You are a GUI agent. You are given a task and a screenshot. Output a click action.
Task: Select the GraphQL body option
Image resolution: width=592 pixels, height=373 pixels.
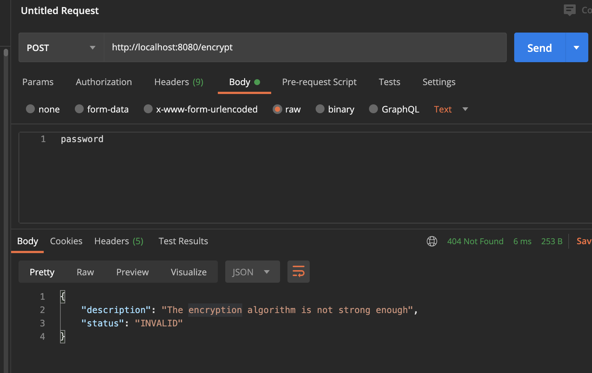[373, 109]
